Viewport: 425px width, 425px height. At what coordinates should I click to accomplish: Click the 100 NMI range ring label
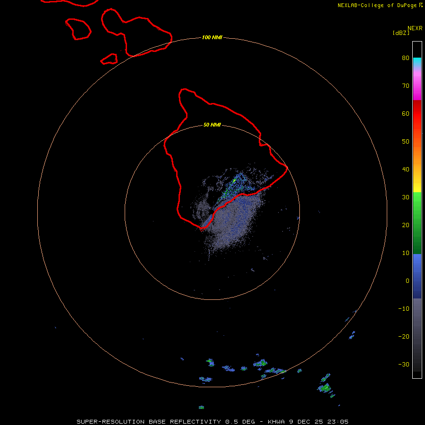point(212,37)
